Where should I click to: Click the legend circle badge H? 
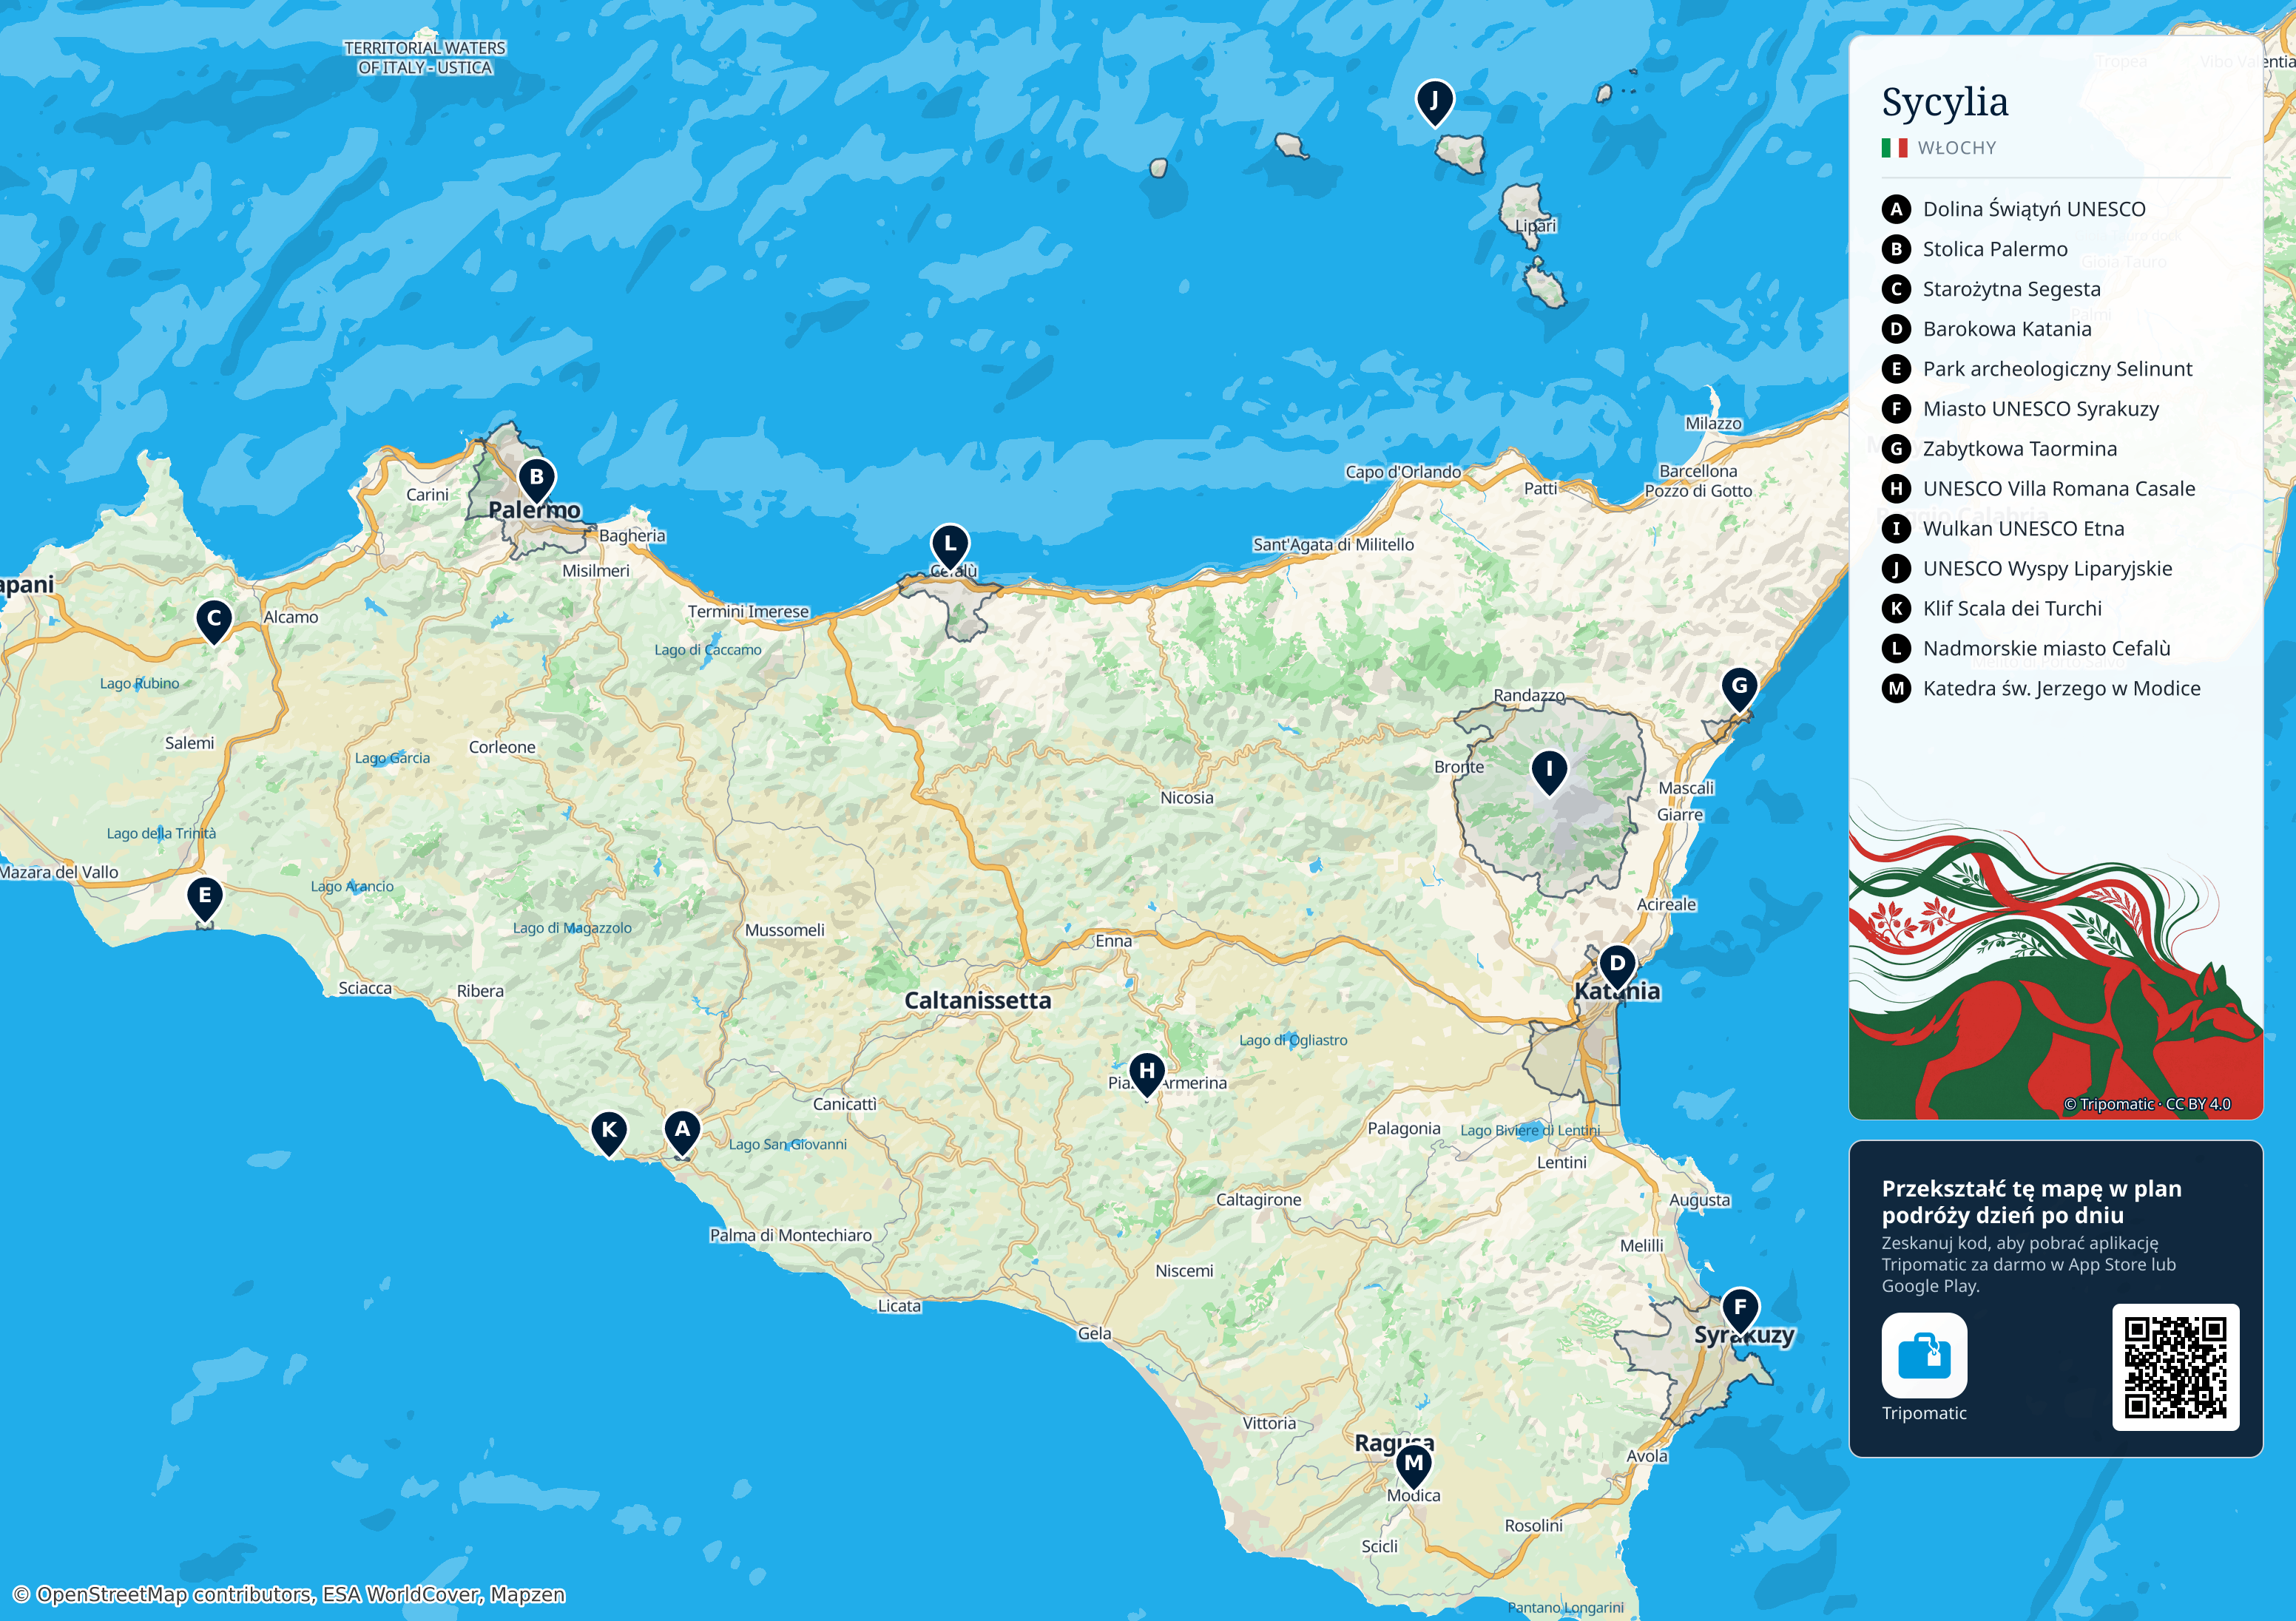pos(1896,489)
